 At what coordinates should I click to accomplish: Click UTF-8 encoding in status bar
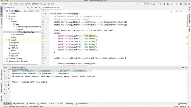coord(176,106)
